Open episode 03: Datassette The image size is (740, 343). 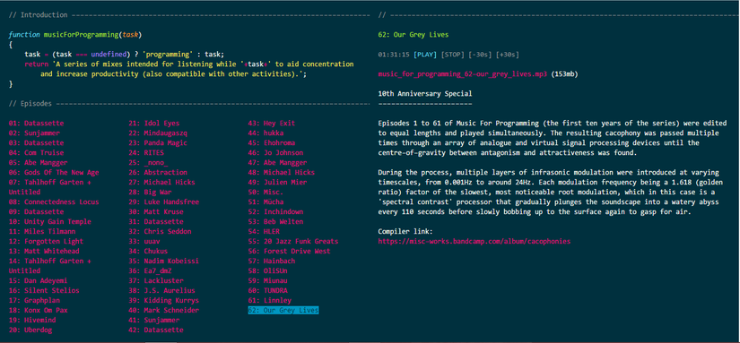coord(37,142)
